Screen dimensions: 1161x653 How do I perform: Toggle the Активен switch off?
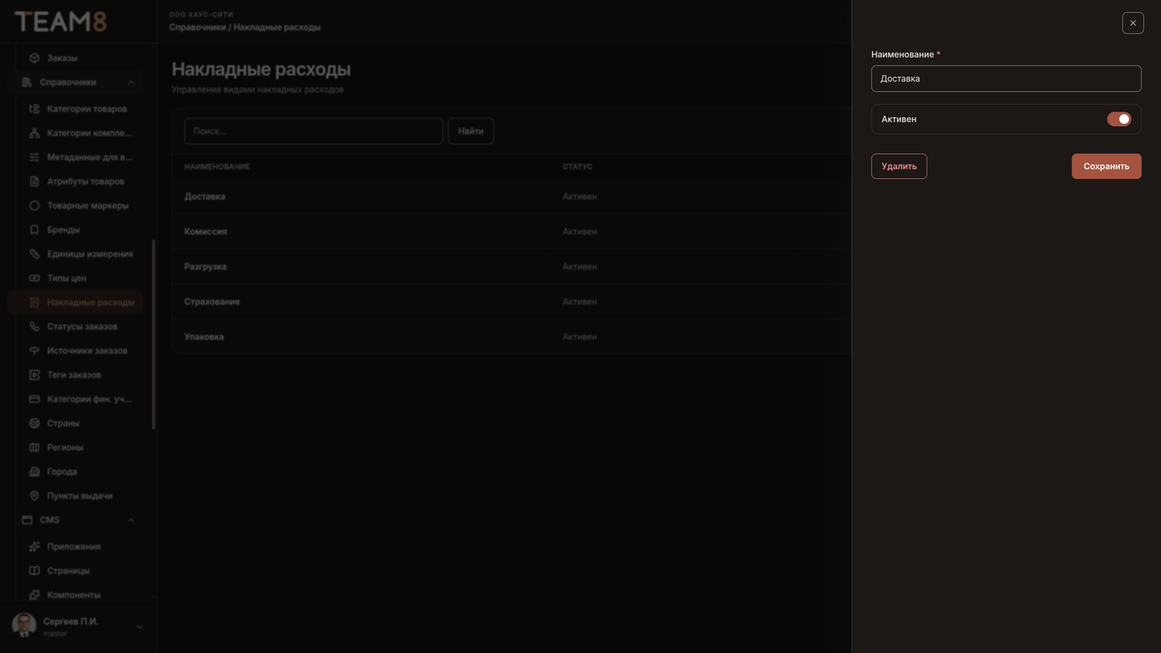(x=1118, y=119)
